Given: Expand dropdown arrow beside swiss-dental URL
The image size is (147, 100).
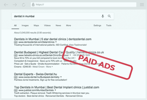Looking at the screenshot, I should (x=61, y=77).
